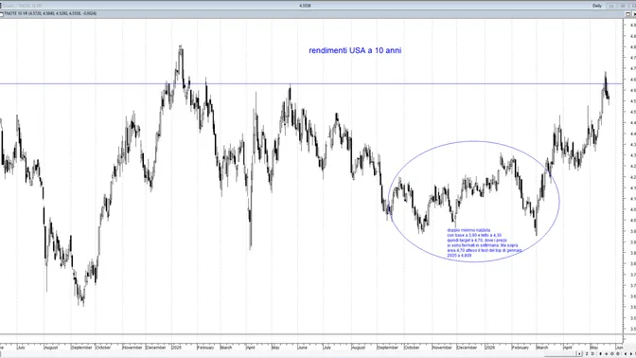636x358 pixels.
Task: Click the 'doppio minimo rialzista' text note
Action: pyautogui.click(x=468, y=230)
